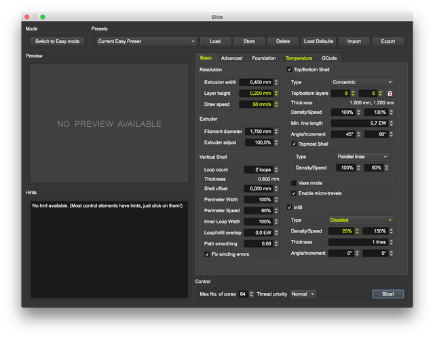Click the Import button
This screenshot has width=435, height=339.
(354, 41)
